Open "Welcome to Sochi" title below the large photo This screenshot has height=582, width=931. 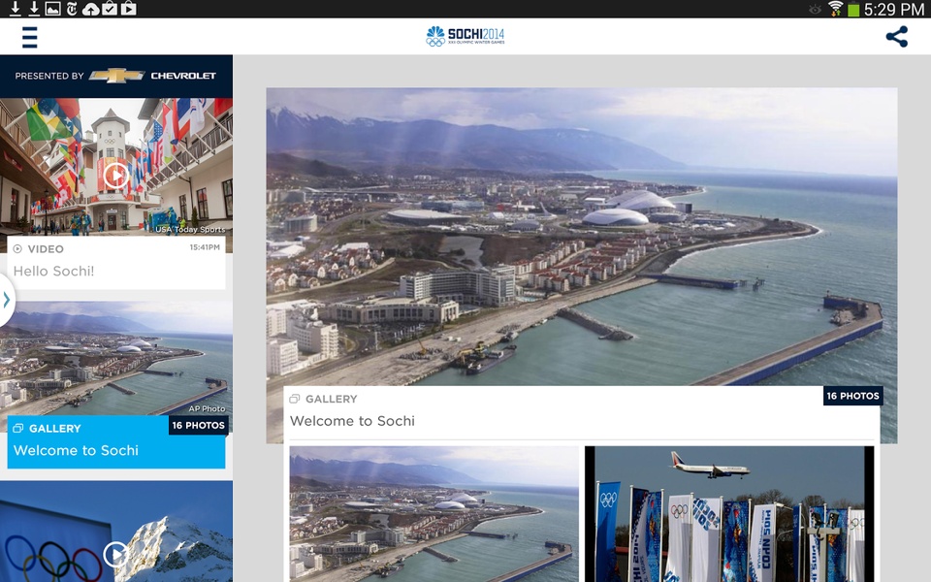coord(352,421)
